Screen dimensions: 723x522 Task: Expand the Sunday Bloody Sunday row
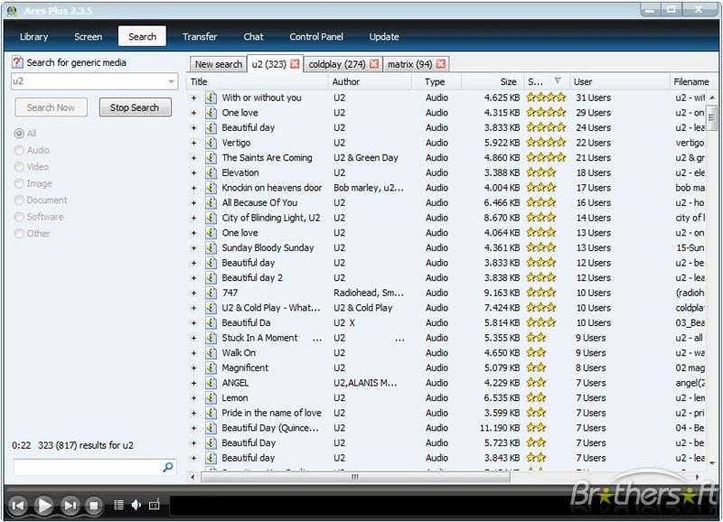pyautogui.click(x=193, y=247)
